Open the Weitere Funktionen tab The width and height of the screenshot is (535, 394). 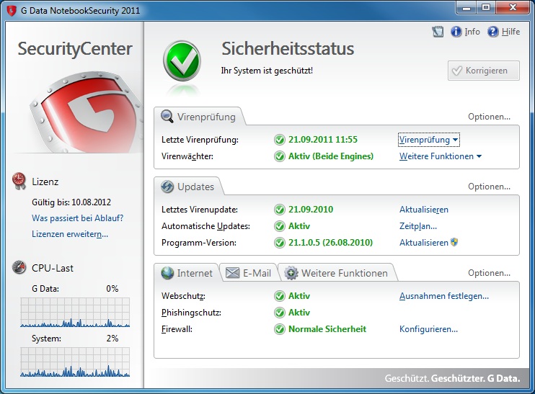click(337, 273)
